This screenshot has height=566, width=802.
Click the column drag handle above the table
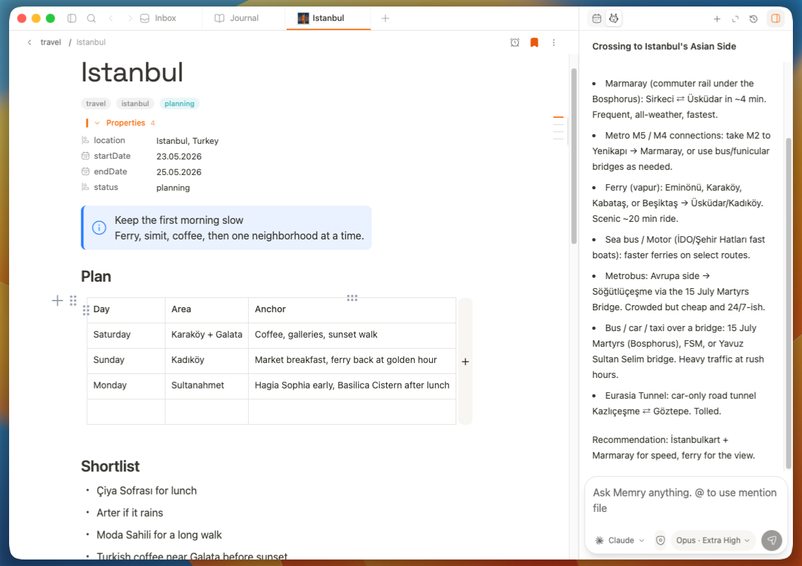352,298
